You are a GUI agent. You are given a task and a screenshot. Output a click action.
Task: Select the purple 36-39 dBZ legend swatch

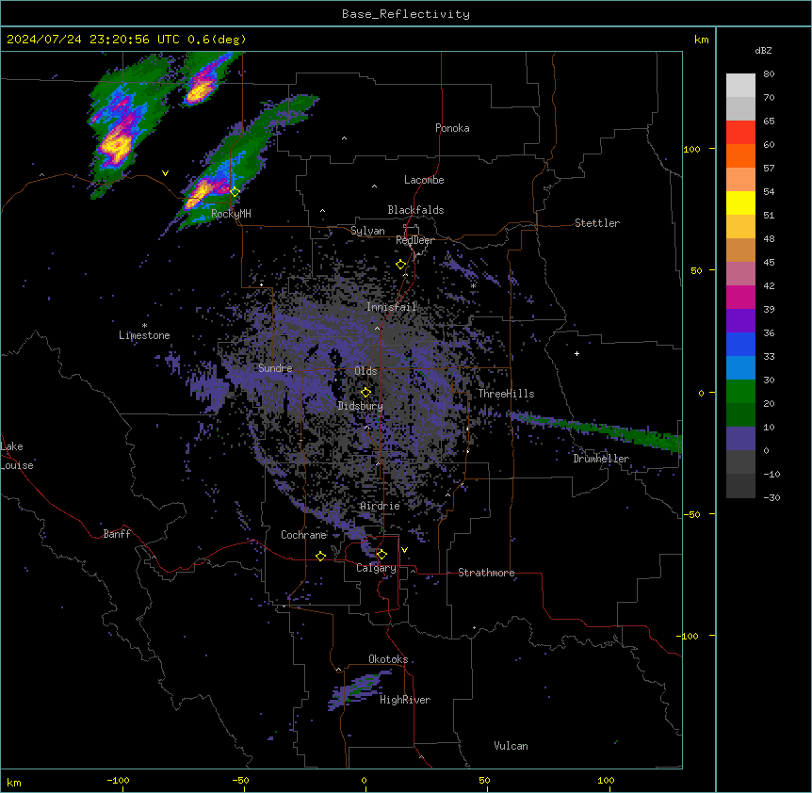pyautogui.click(x=740, y=321)
